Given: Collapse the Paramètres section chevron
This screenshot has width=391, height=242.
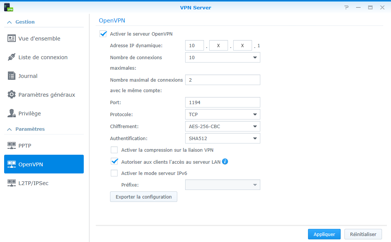Looking at the screenshot, I should coord(9,129).
